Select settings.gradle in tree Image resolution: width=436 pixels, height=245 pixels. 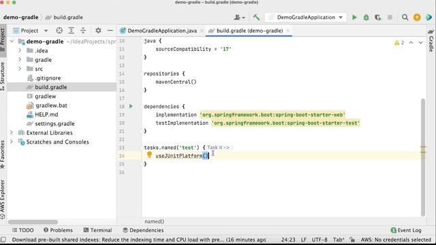[54, 124]
